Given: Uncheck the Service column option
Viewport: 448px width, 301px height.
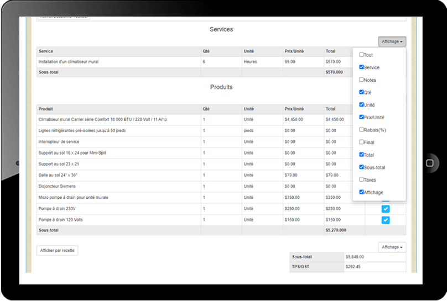Looking at the screenshot, I should click(x=361, y=67).
